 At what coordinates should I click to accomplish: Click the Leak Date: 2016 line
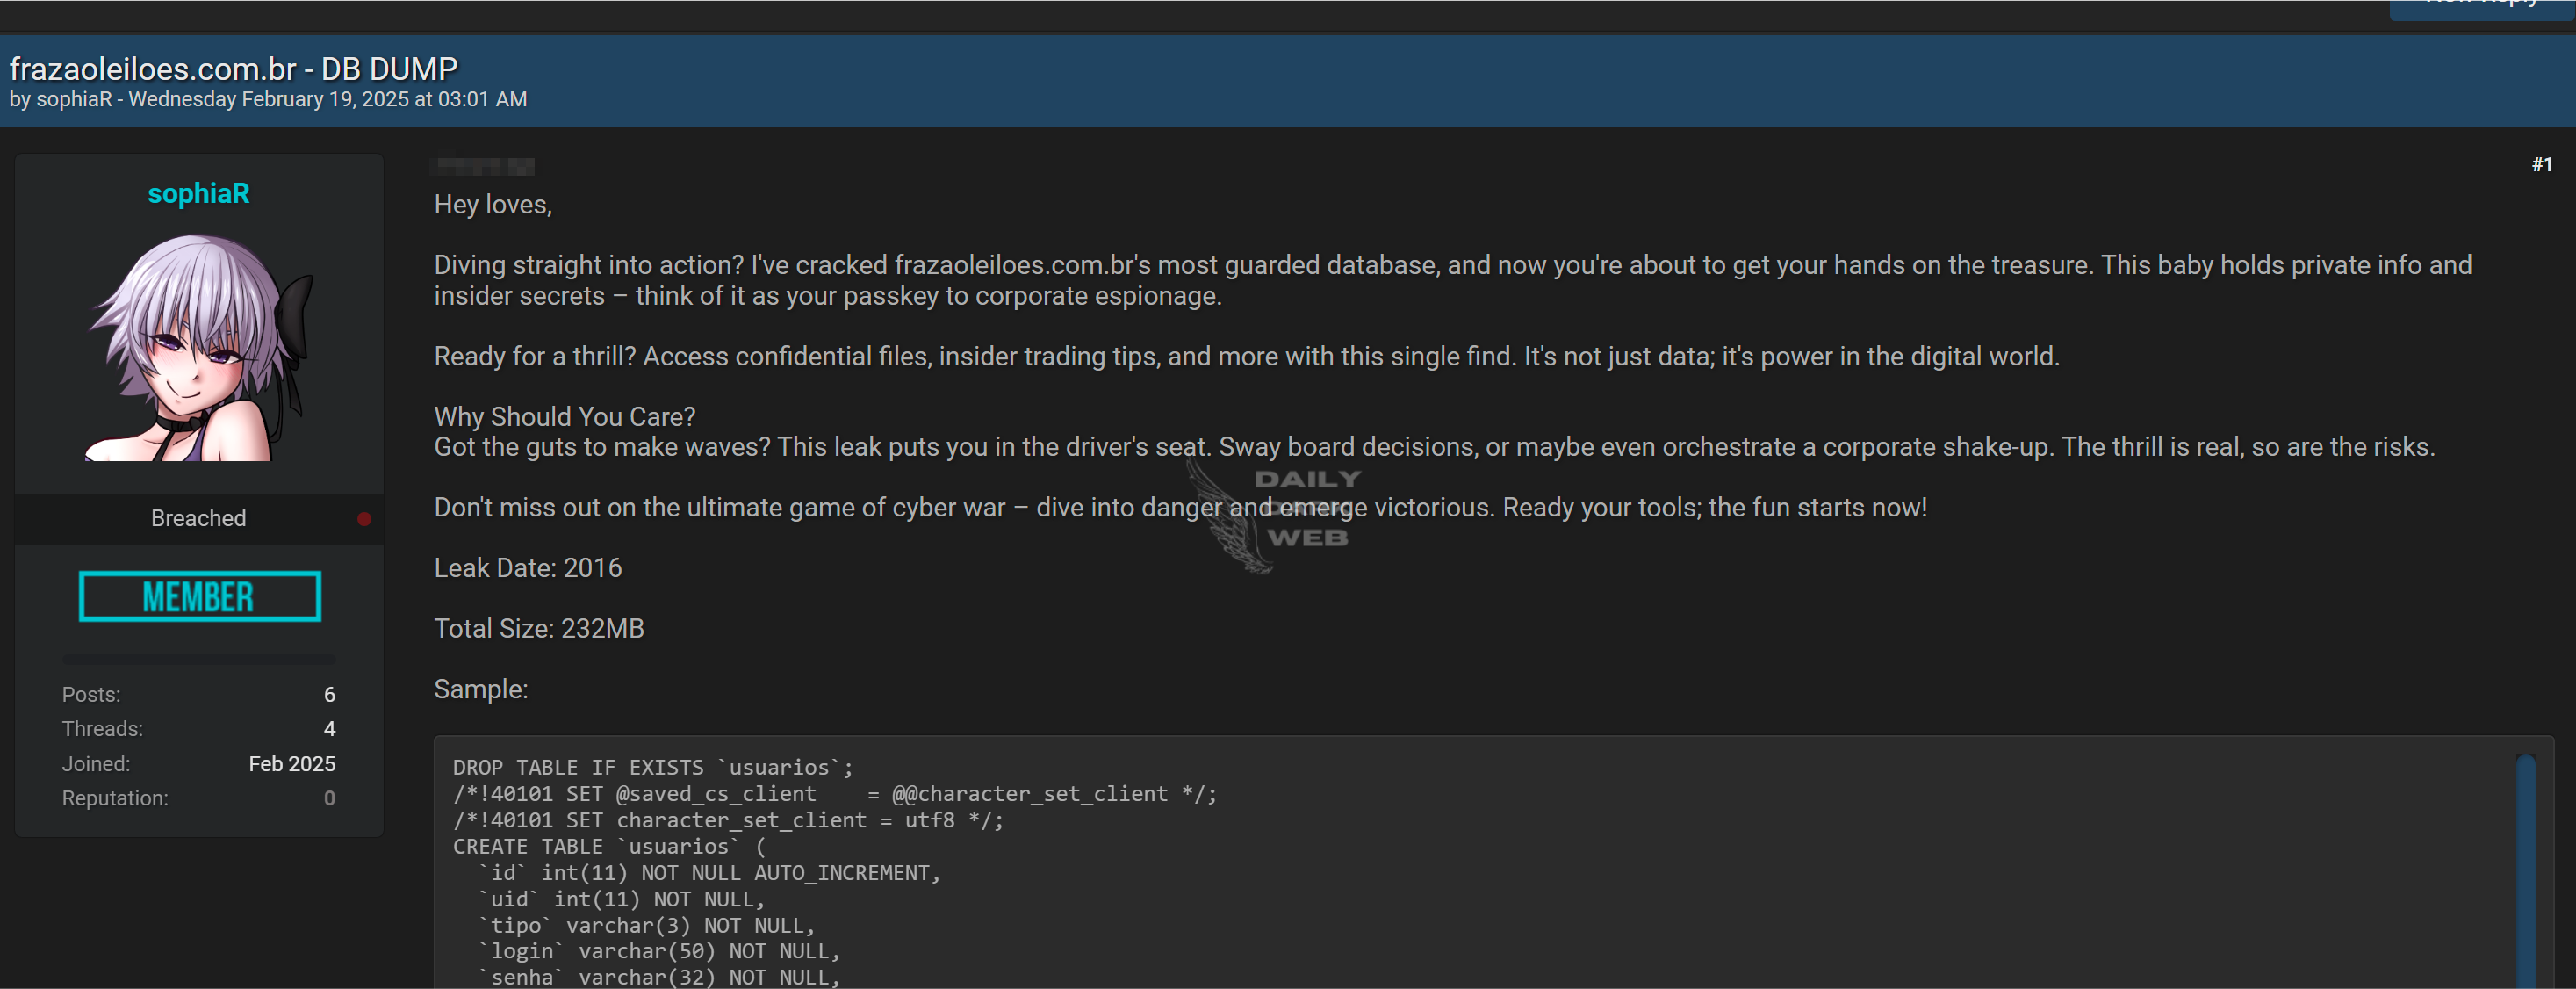528,568
